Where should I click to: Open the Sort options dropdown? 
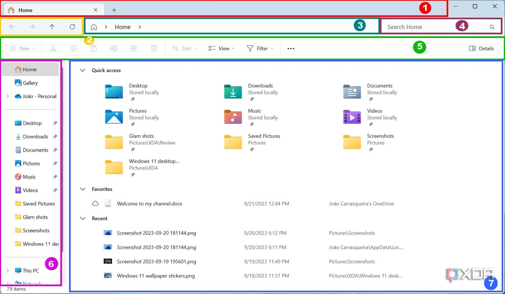coord(184,48)
